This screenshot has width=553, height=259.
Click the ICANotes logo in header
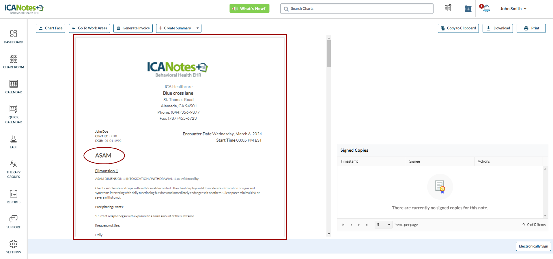24,9
